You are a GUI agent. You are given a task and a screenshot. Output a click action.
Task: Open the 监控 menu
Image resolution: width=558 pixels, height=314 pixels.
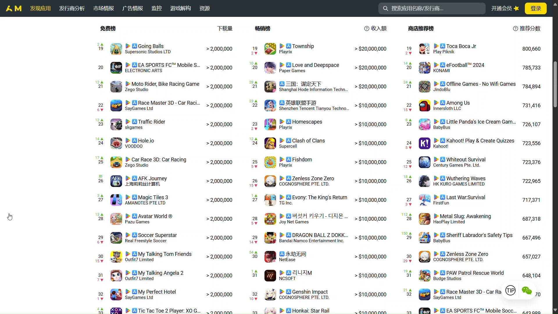click(x=157, y=8)
